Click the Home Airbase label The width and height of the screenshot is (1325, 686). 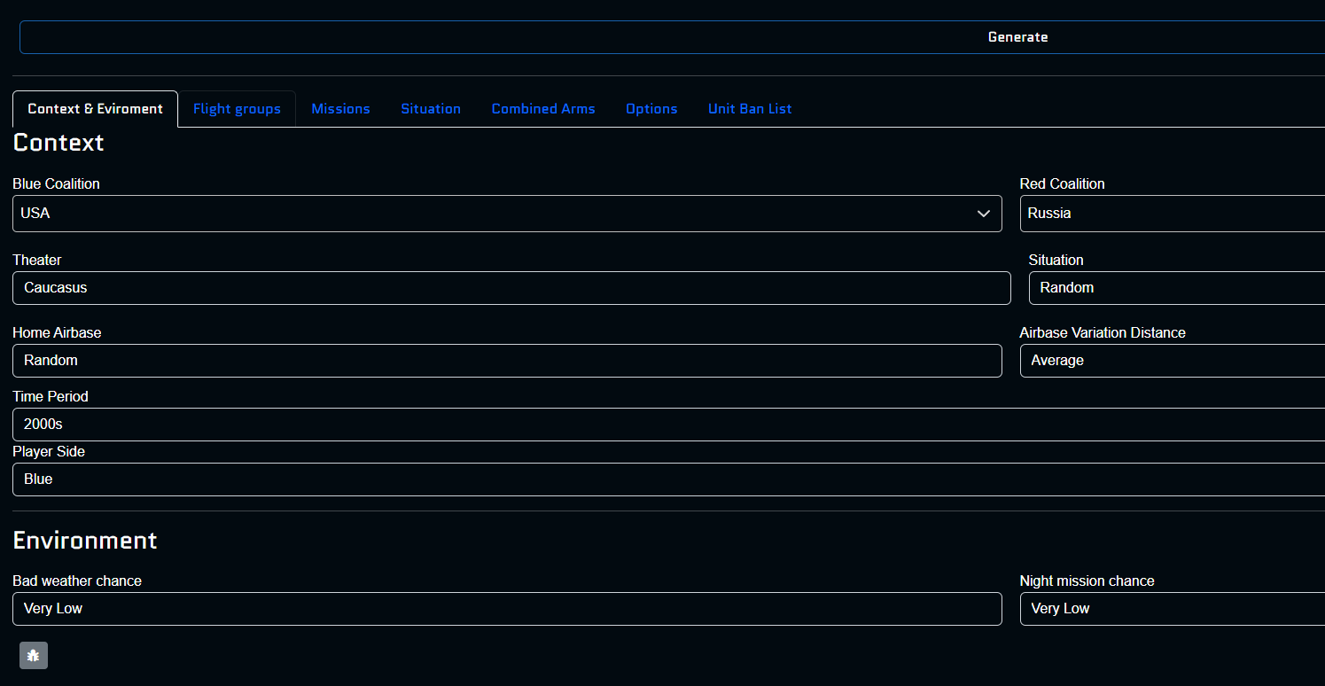57,333
